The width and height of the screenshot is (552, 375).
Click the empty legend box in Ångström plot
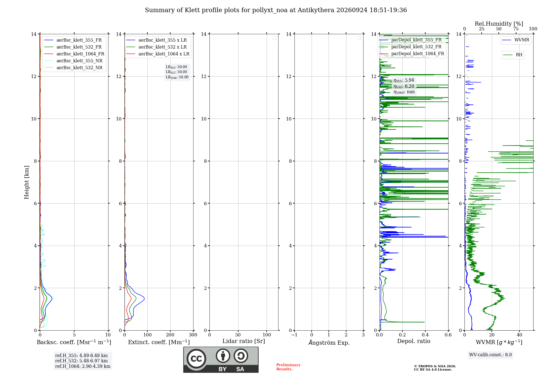point(359,38)
